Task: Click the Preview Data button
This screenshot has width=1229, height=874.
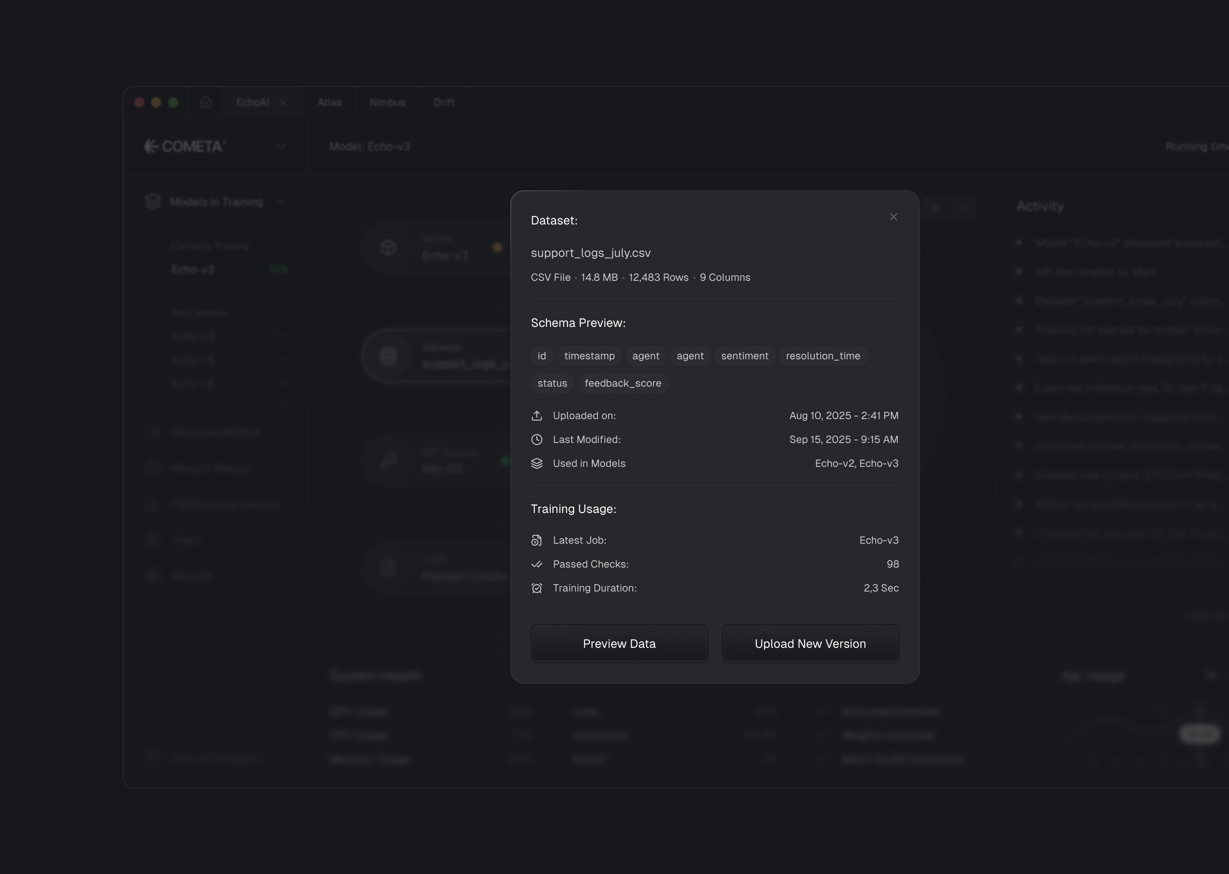Action: pos(619,644)
